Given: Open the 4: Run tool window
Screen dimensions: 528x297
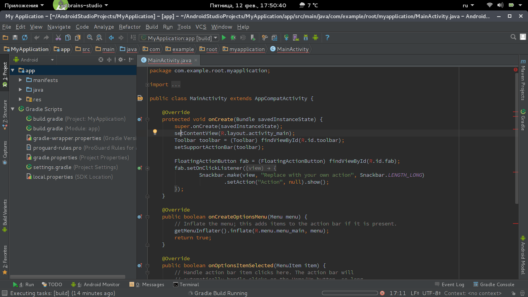Looking at the screenshot, I should pos(23,284).
